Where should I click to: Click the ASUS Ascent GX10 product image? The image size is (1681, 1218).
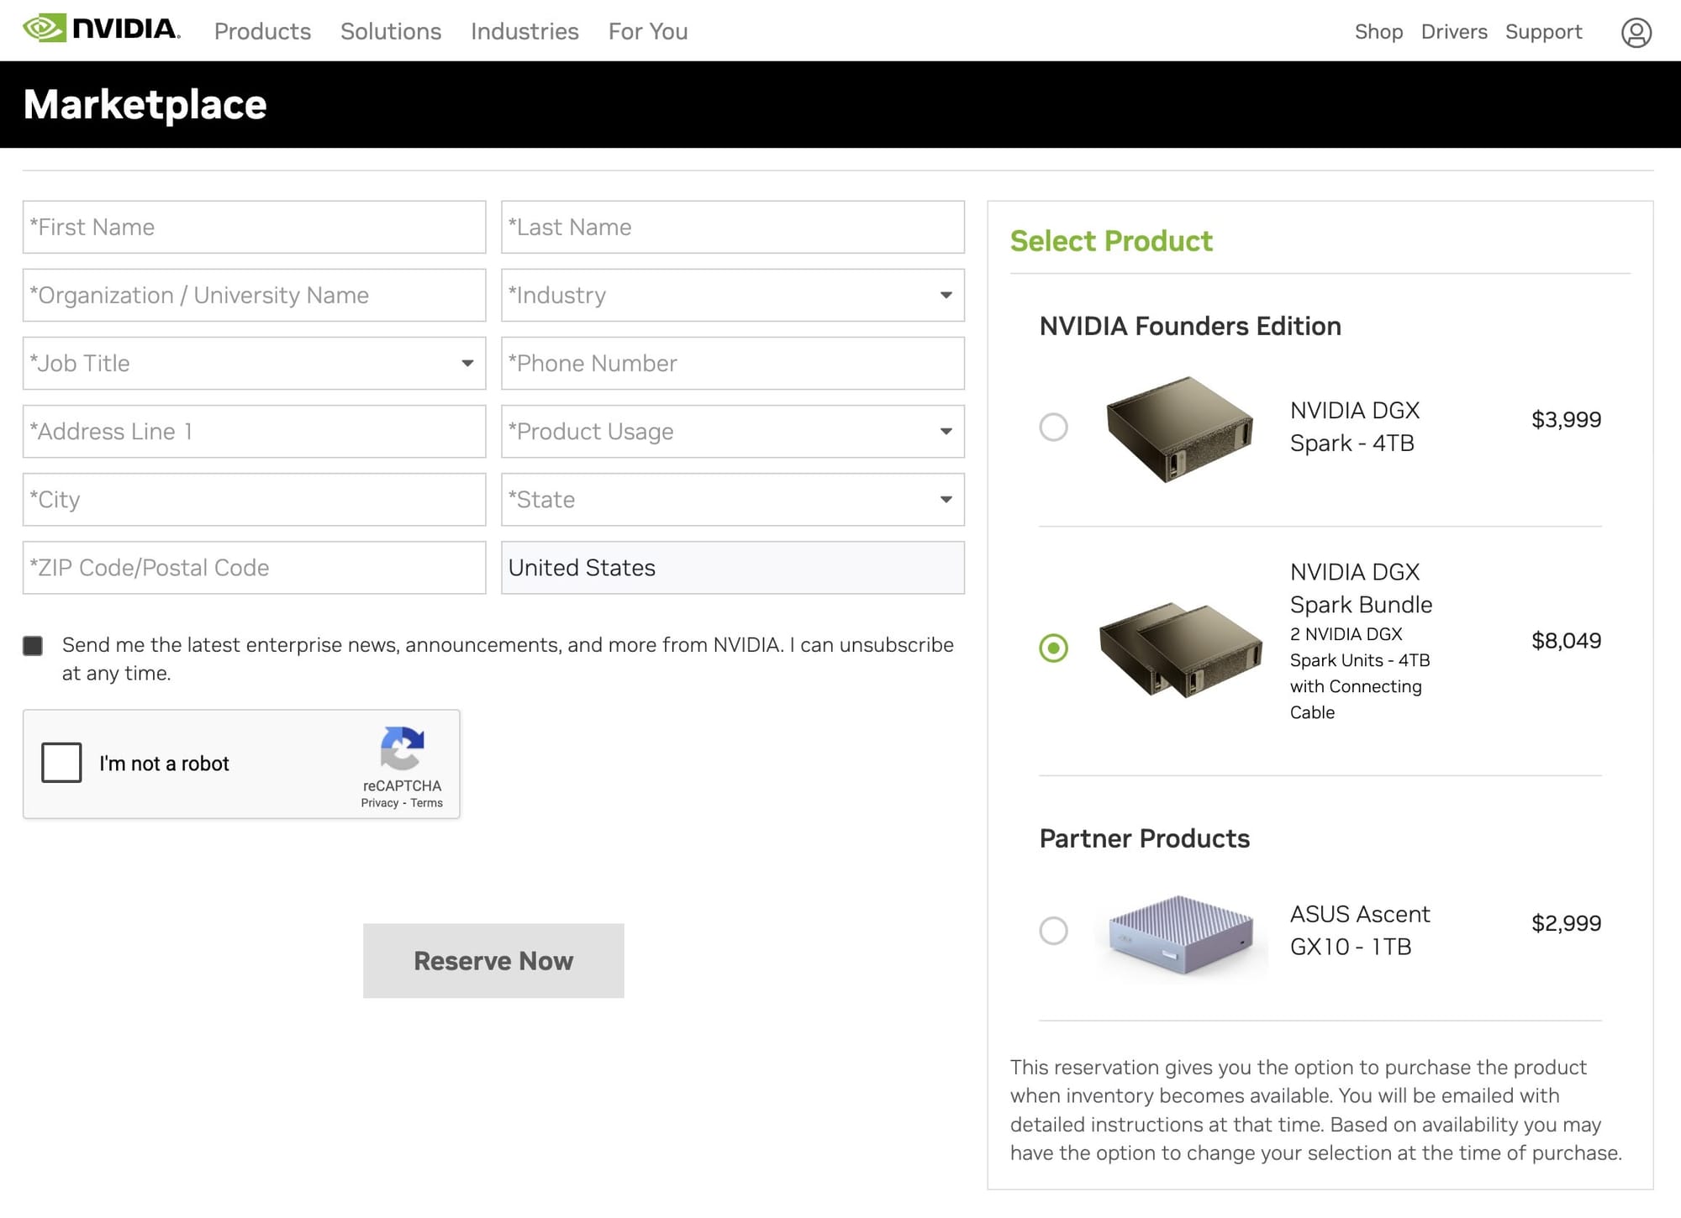click(x=1181, y=934)
